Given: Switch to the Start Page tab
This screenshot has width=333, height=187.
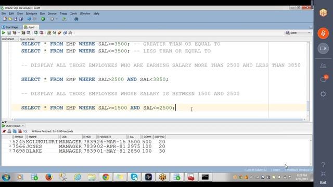Looking at the screenshot, I should [x=10, y=27].
